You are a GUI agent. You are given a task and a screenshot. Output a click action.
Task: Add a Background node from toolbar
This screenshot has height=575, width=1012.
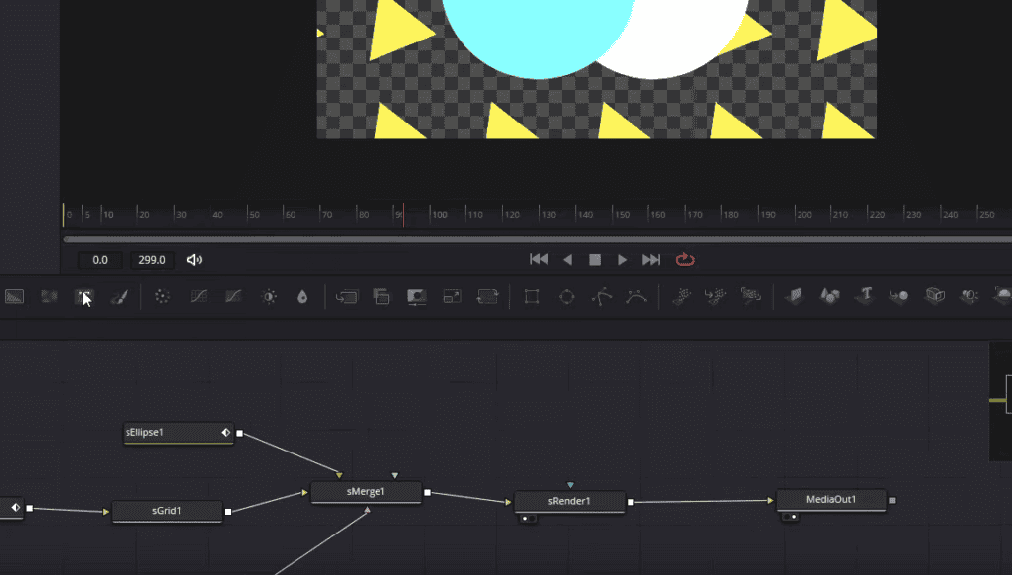[x=14, y=296]
